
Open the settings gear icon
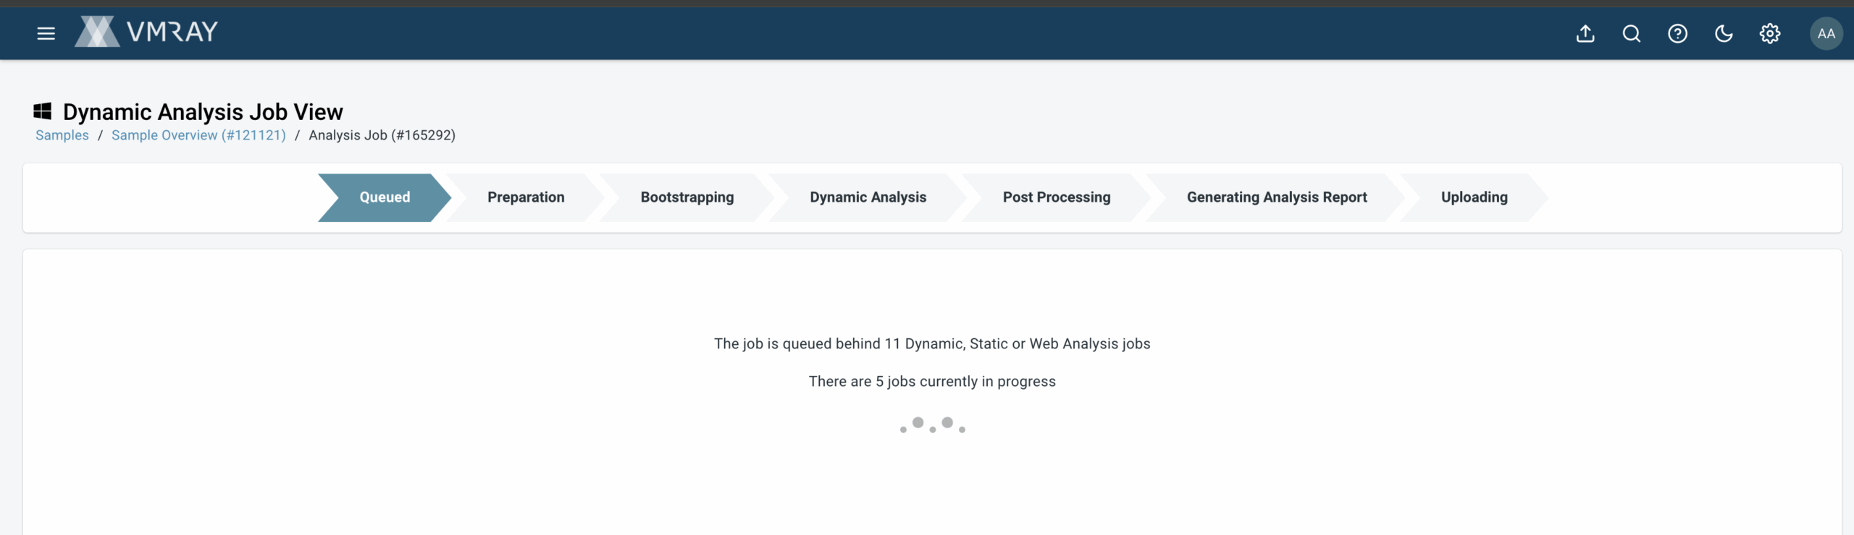[x=1769, y=33]
